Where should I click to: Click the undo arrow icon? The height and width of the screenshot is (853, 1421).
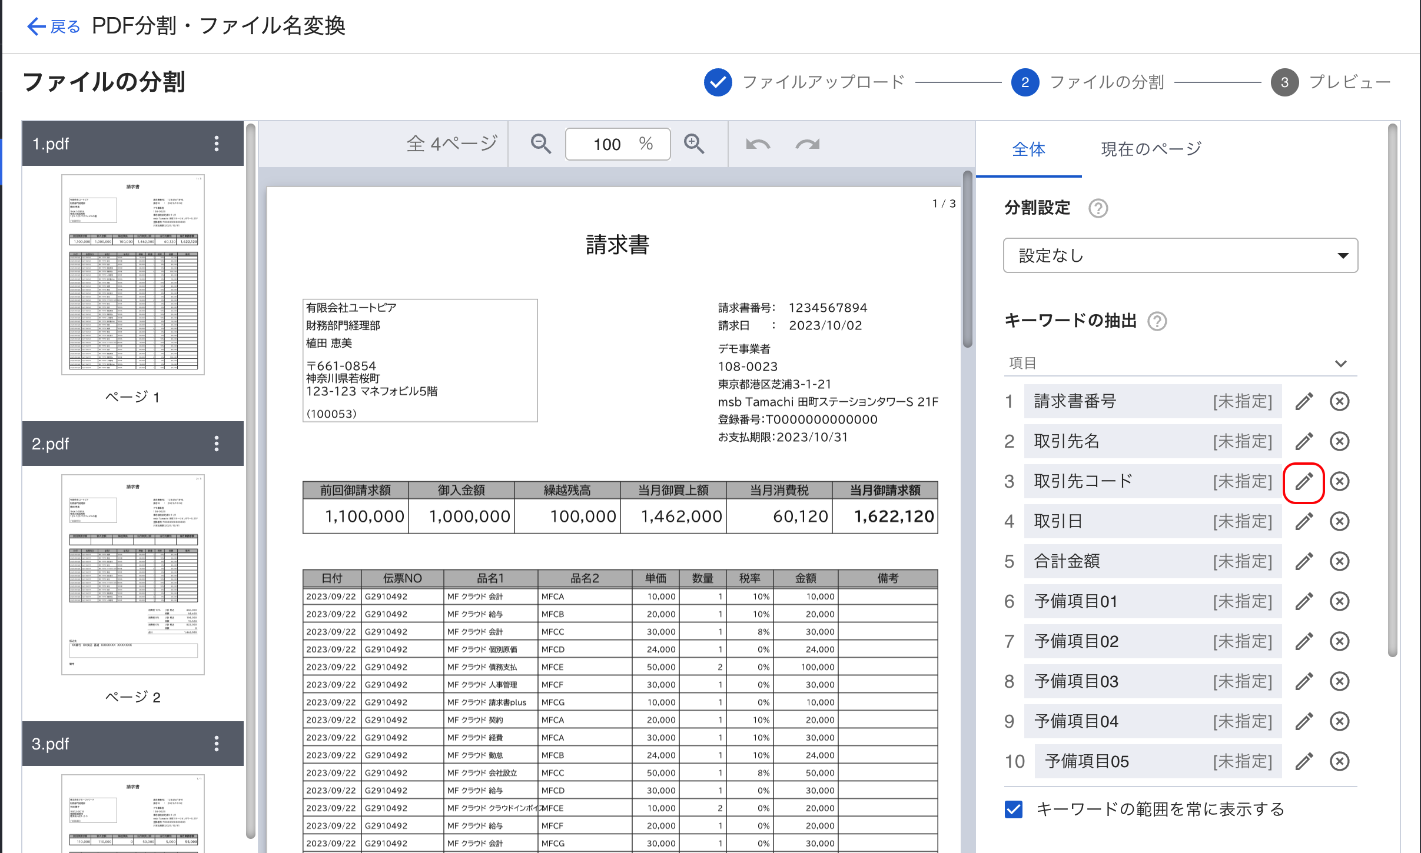758,144
